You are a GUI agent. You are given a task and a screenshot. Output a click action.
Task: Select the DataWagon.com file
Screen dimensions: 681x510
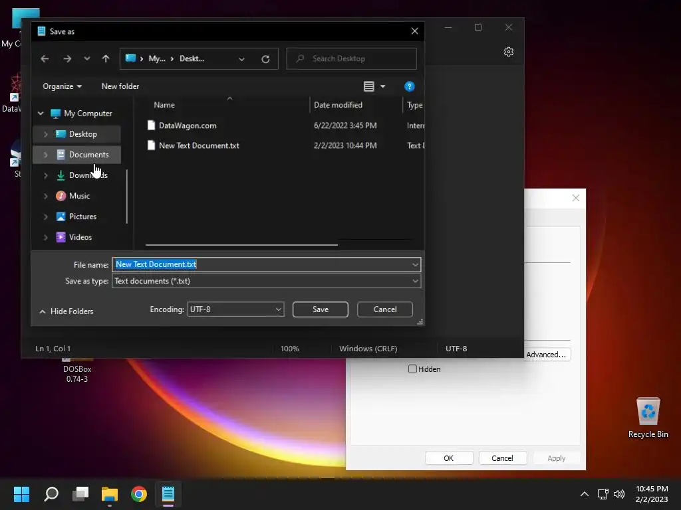[188, 126]
